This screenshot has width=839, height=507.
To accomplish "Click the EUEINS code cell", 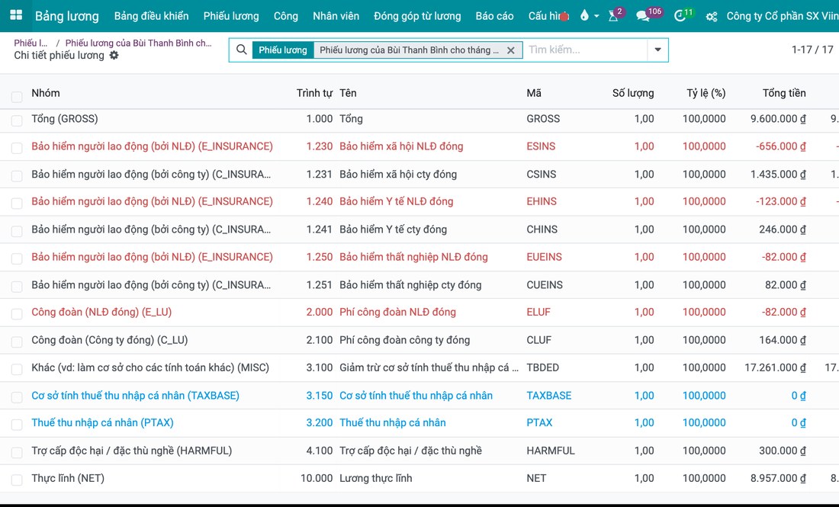I will pyautogui.click(x=544, y=257).
